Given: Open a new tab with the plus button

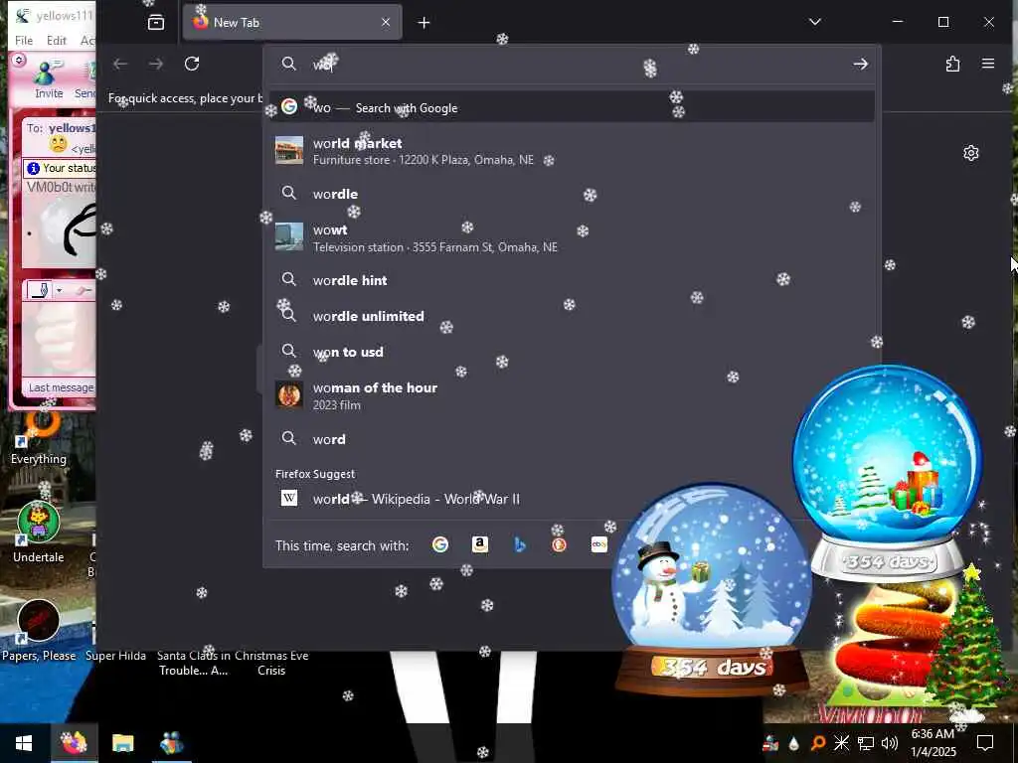Looking at the screenshot, I should click(x=424, y=23).
